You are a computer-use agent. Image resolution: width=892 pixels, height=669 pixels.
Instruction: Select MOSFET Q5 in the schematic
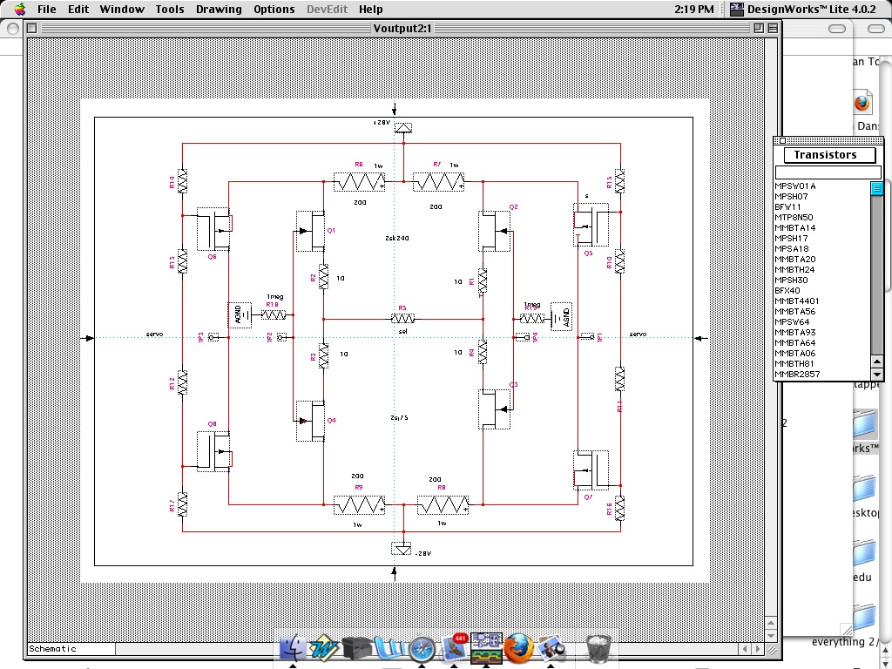coord(591,226)
